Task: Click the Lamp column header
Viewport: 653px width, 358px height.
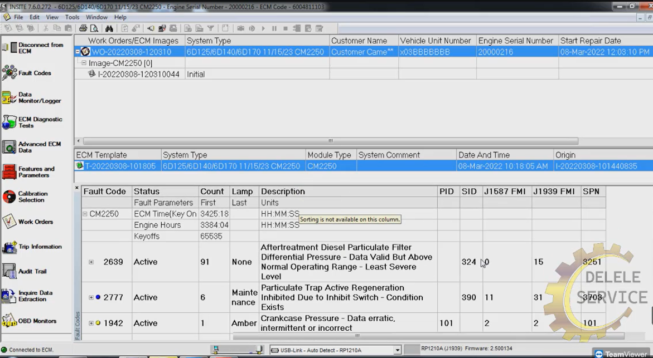Action: [244, 192]
